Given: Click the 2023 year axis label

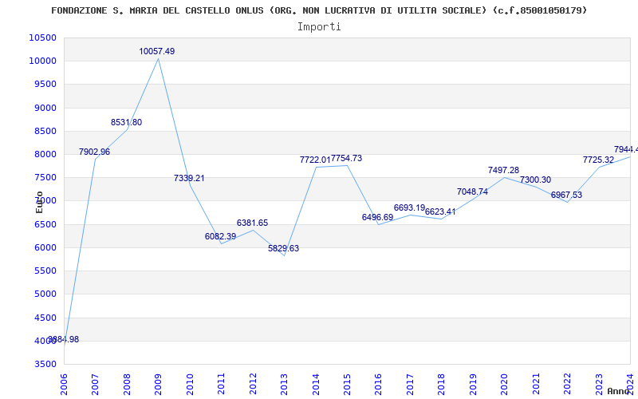Looking at the screenshot, I should [599, 385].
